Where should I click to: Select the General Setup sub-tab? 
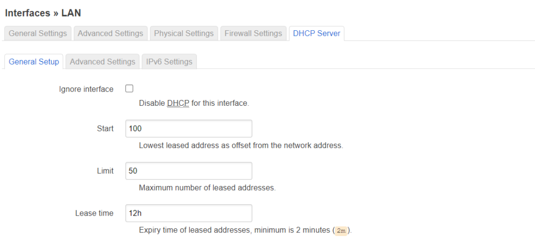coord(34,61)
